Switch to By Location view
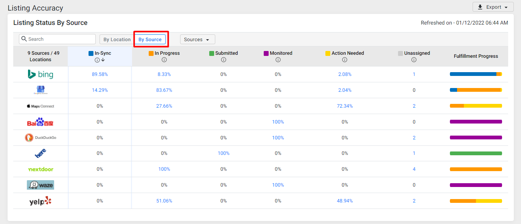Image resolution: width=521 pixels, height=224 pixels. click(117, 39)
